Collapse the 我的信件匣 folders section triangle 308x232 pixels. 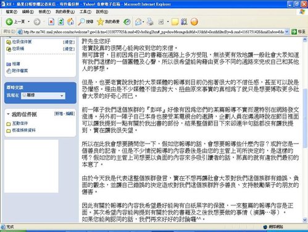click(x=8, y=114)
